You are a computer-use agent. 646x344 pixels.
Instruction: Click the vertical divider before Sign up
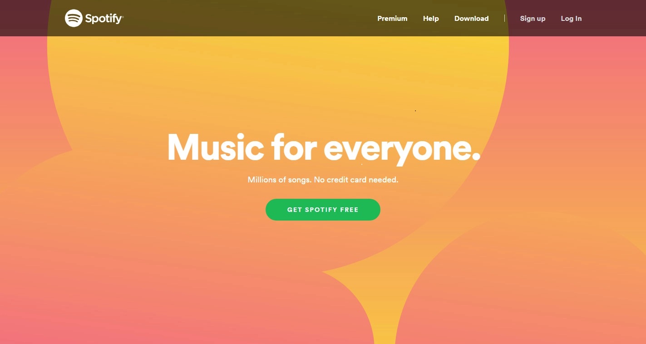tap(504, 18)
